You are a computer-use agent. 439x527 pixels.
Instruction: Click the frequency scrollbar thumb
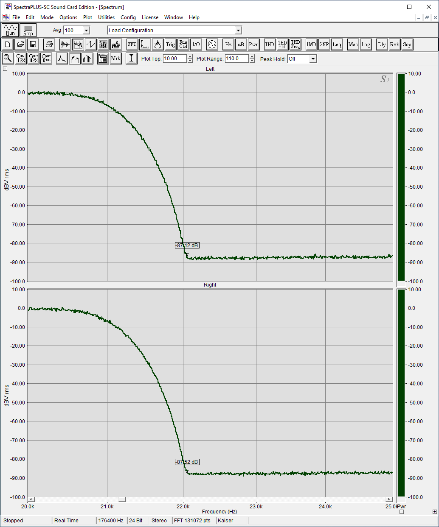pyautogui.click(x=122, y=499)
